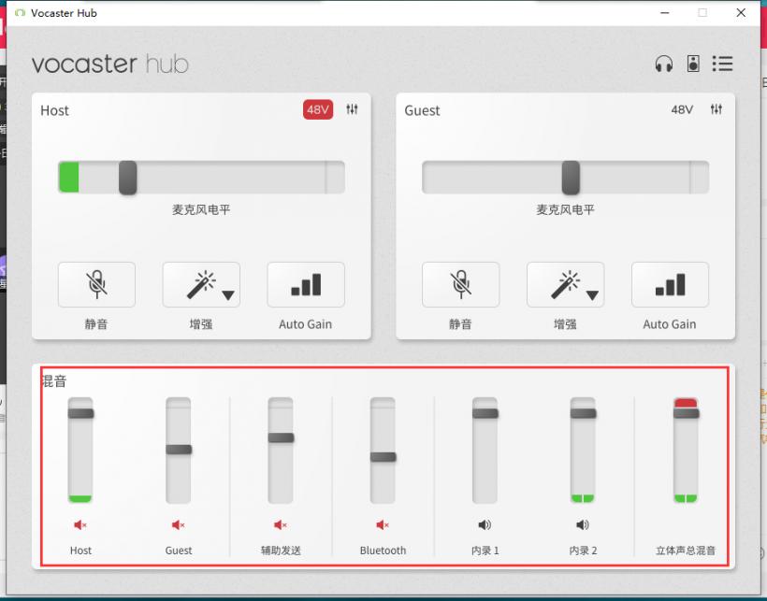Click the 辅助发送 channel speaker icon

click(280, 524)
